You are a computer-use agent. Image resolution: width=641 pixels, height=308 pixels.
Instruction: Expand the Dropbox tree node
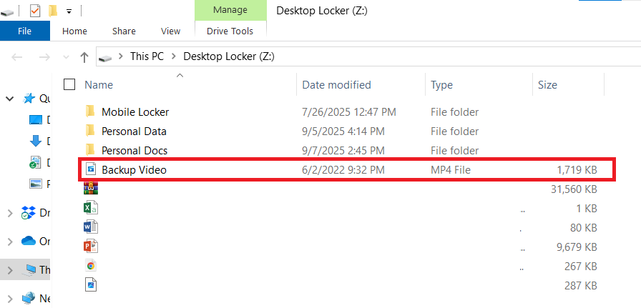pos(10,213)
